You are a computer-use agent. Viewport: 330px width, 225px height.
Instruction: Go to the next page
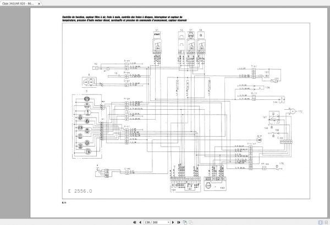(173, 222)
